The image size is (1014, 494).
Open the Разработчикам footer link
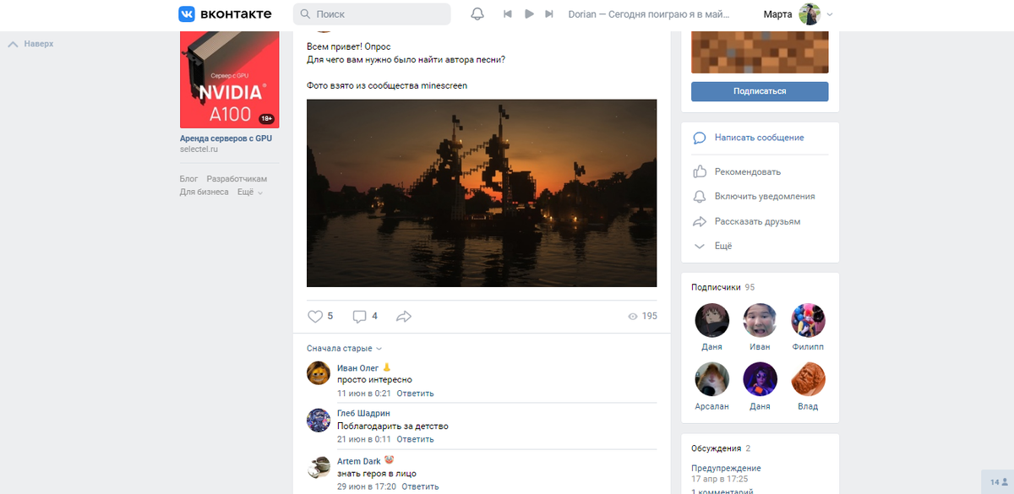237,179
